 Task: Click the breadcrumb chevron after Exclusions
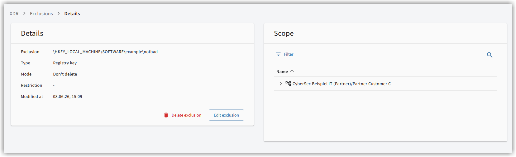click(59, 13)
